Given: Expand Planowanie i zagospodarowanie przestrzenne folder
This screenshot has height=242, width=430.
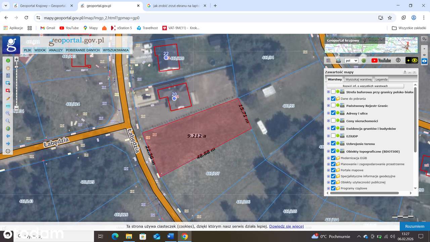Looking at the screenshot, I should pyautogui.click(x=329, y=164).
